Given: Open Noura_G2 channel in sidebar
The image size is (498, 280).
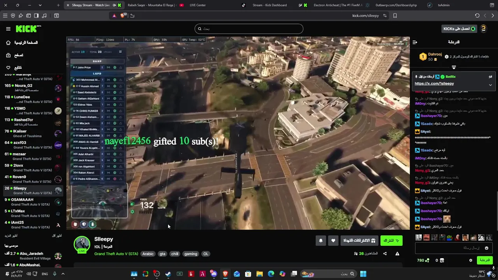Looking at the screenshot, I should (x=33, y=88).
